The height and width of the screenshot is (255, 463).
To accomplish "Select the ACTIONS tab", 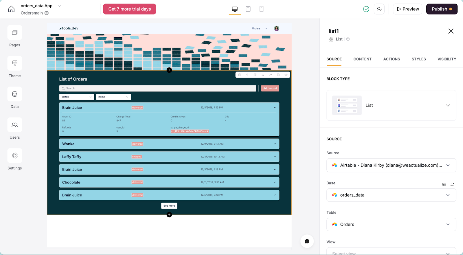I will (392, 59).
